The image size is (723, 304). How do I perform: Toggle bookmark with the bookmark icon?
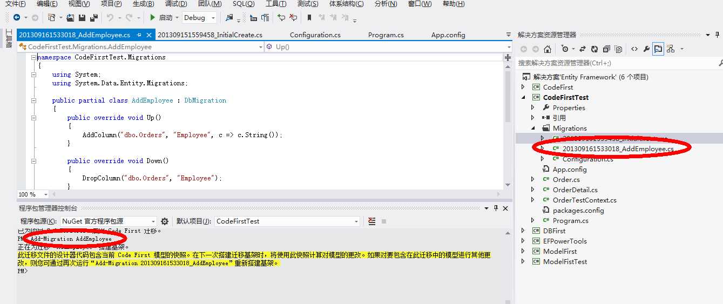point(309,17)
